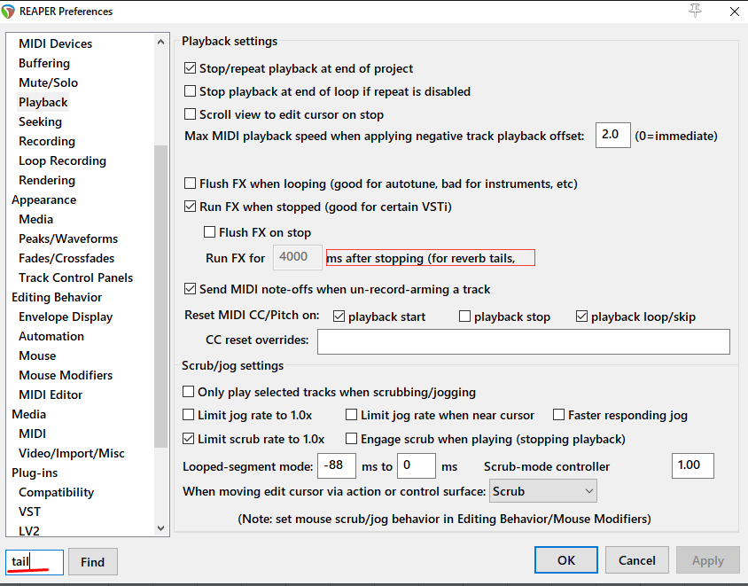This screenshot has width=748, height=586.
Task: Click the Cancel button
Action: [x=637, y=560]
